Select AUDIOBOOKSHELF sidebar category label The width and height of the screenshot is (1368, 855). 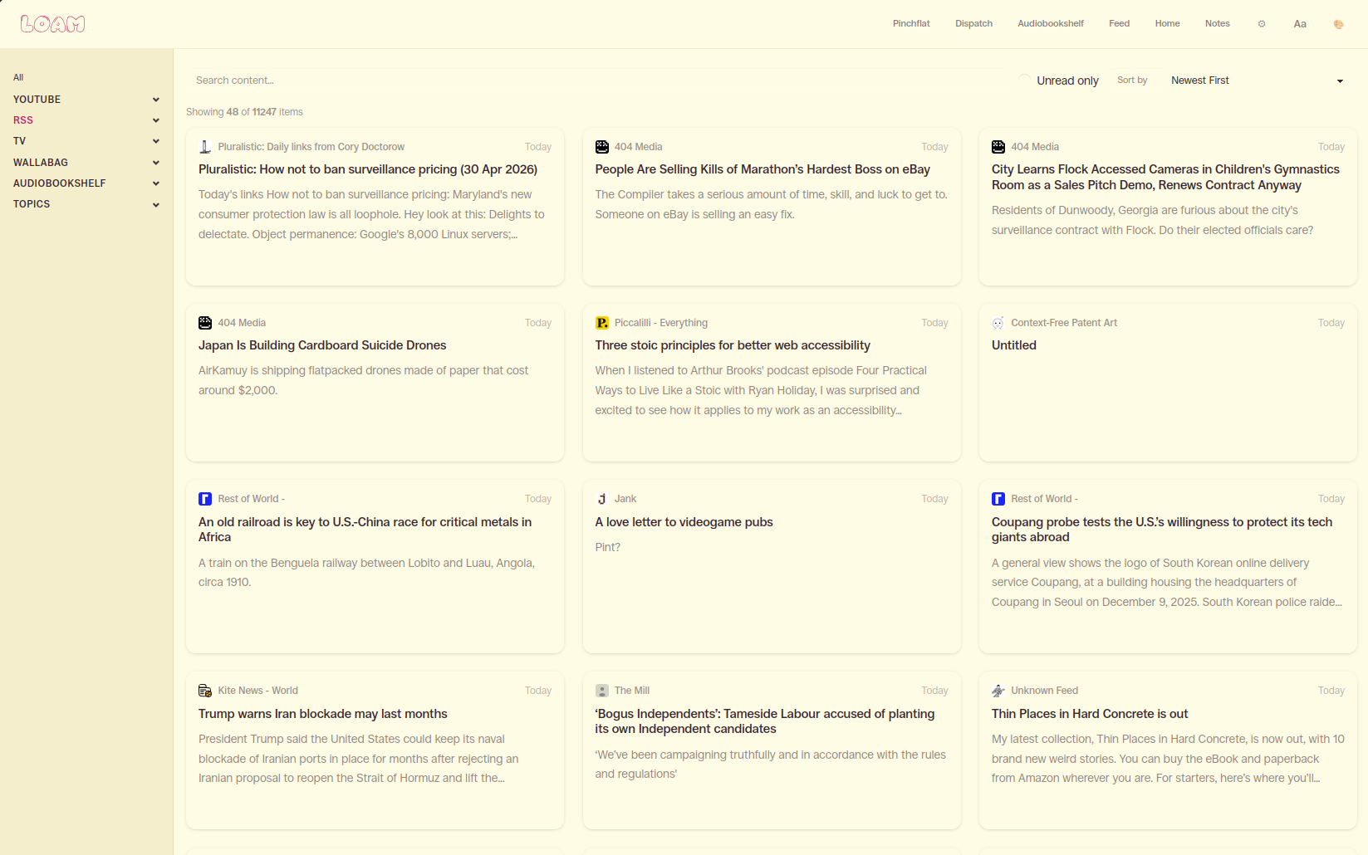[x=59, y=183]
